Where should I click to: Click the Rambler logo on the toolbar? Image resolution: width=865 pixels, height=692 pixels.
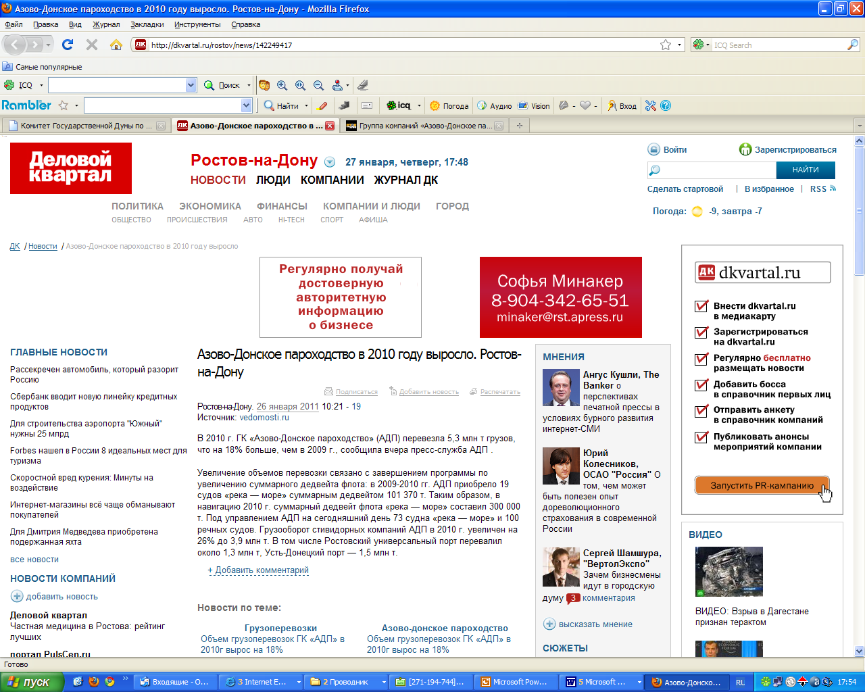click(x=26, y=105)
